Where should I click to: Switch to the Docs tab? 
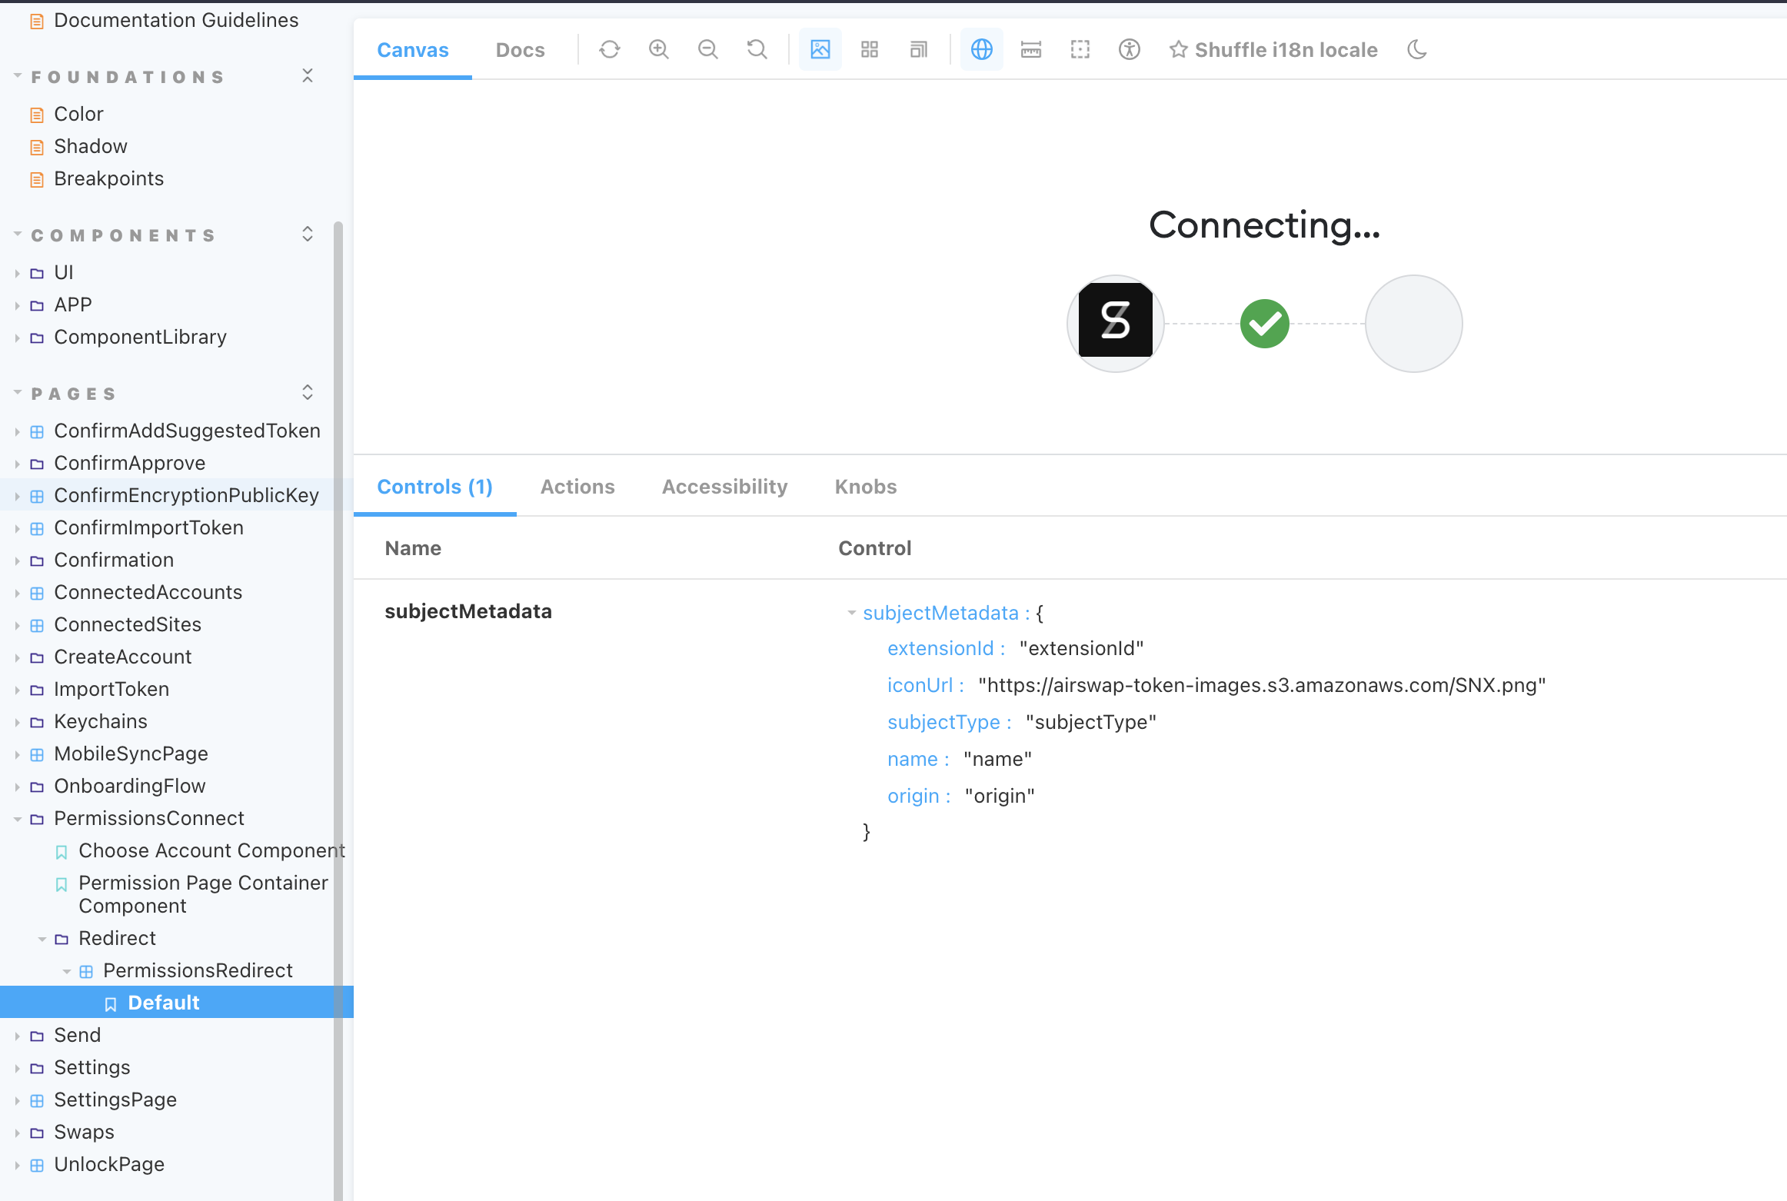520,48
